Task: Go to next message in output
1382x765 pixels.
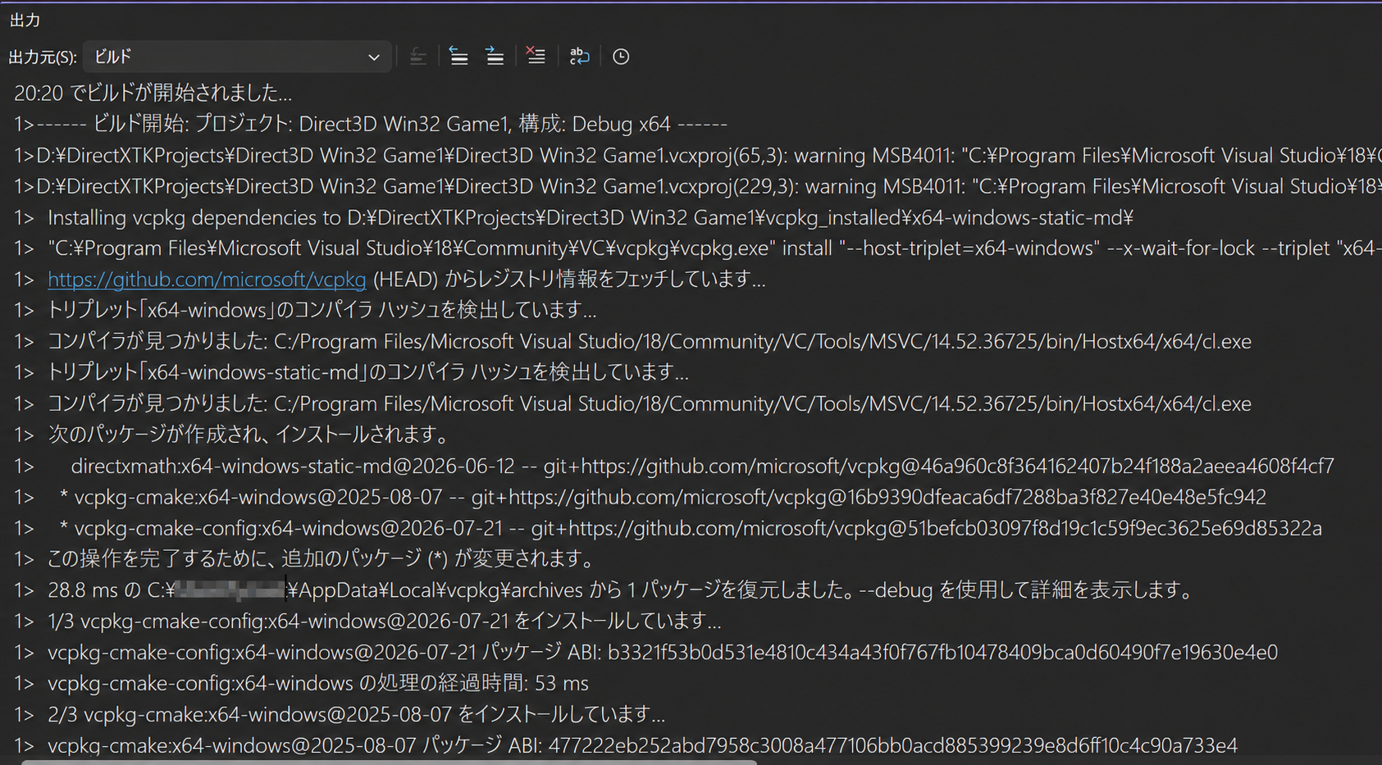Action: [x=495, y=57]
